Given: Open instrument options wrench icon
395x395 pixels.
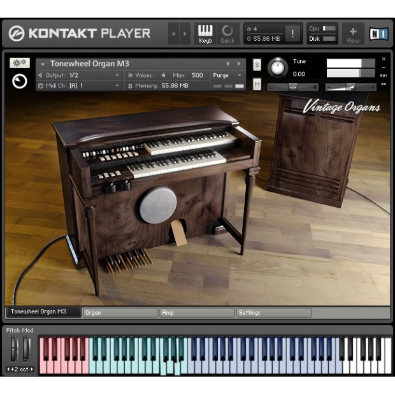Looking at the screenshot, I should [20, 62].
